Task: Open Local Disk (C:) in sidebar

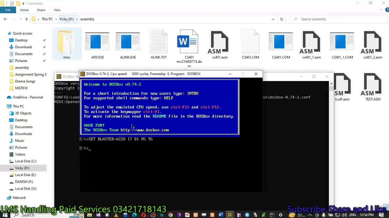Action: click(x=26, y=161)
